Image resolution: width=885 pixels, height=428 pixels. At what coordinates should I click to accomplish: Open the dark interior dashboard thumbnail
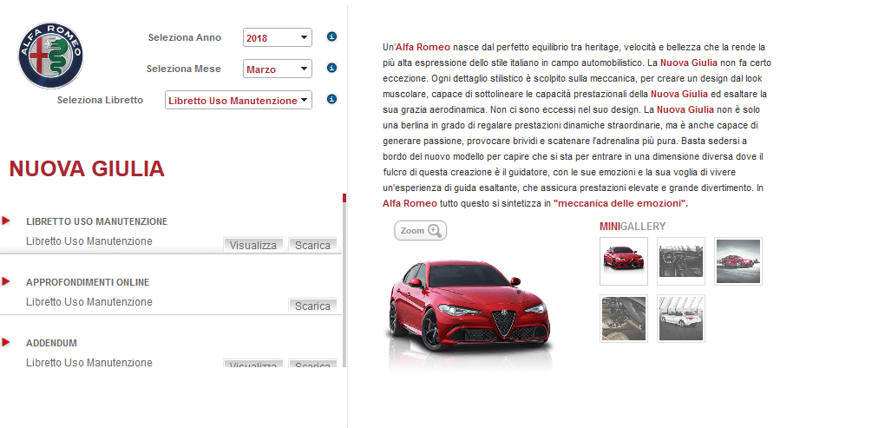681,260
